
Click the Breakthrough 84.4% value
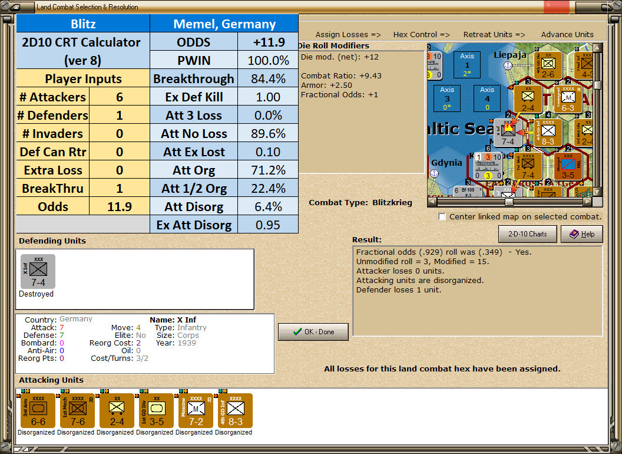(268, 78)
